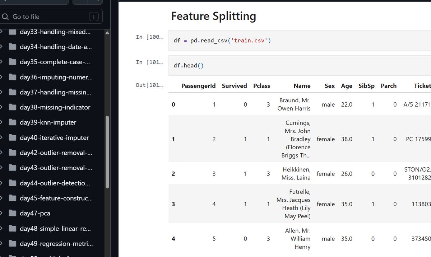Click the folder icon for day42-outlier-removal
This screenshot has width=431, height=257.
coord(13,153)
